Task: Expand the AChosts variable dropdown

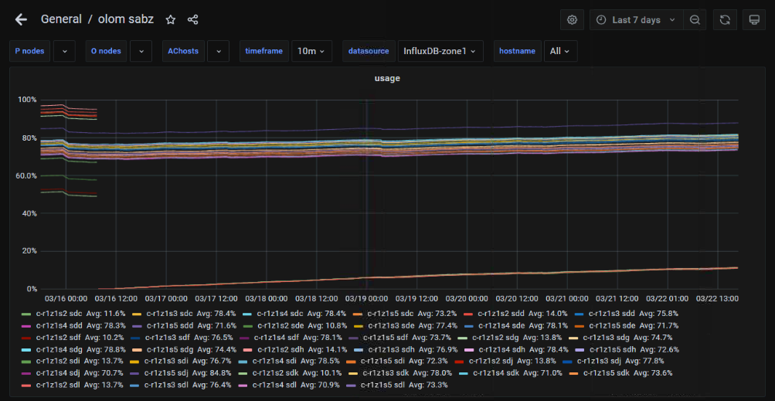Action: click(x=219, y=51)
